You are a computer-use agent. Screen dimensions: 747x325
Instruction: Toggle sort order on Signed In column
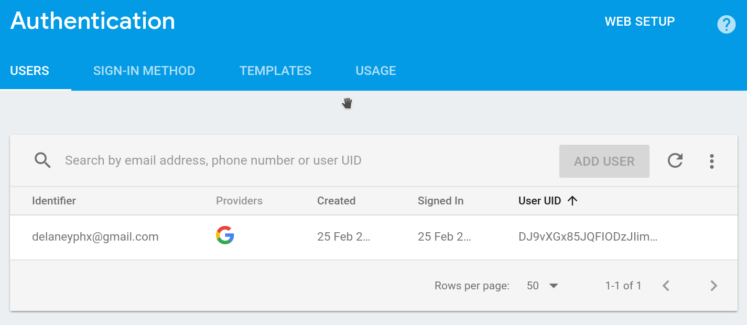pos(440,201)
